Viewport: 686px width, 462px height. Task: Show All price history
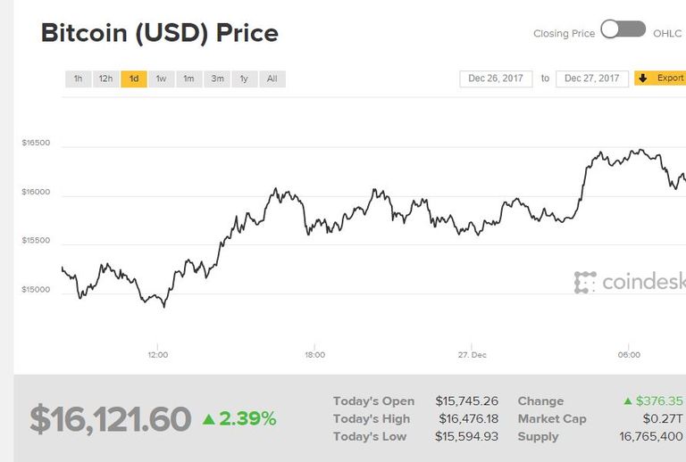(272, 78)
